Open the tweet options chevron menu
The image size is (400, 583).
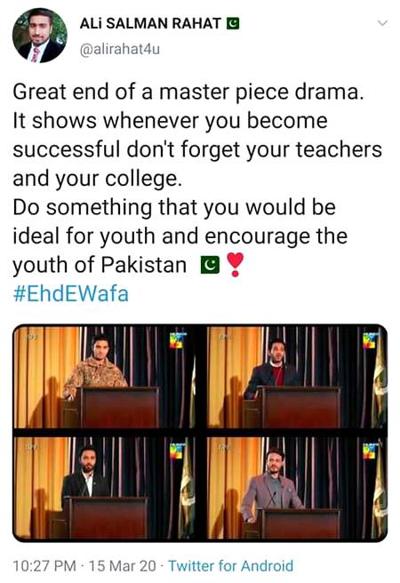pyautogui.click(x=382, y=23)
